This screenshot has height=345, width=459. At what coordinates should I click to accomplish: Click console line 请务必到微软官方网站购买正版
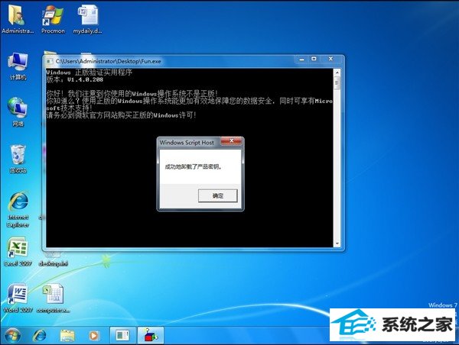(121, 115)
